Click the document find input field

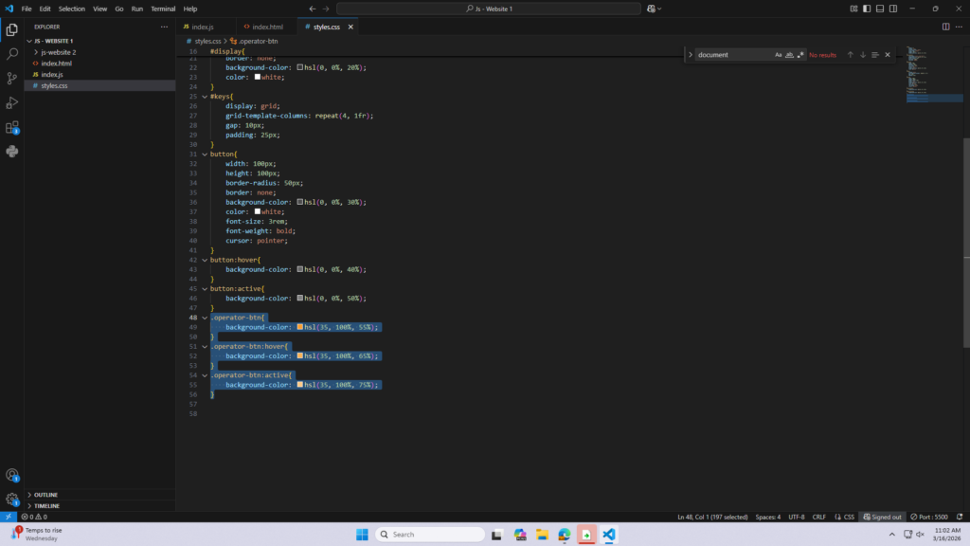pos(733,55)
